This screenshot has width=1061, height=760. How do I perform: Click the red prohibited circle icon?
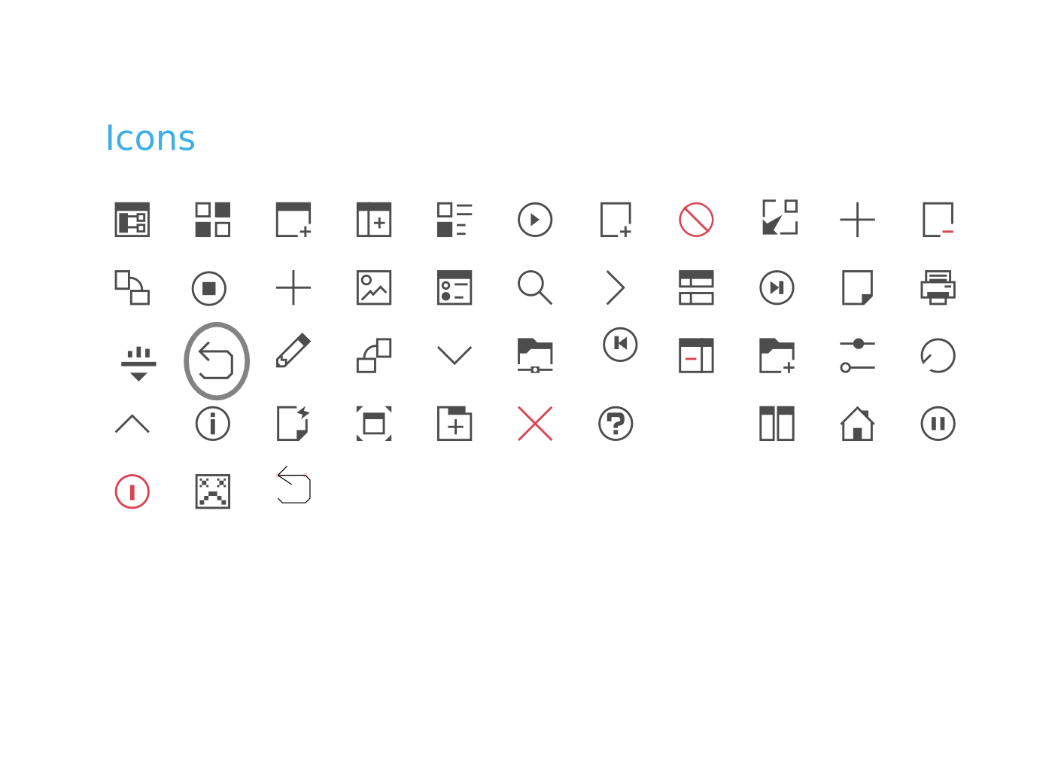pos(696,220)
